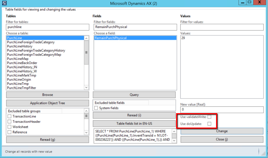This screenshot has width=268, height=158.
Task: Select PurchLineTmpFilter table row
Action: [45, 88]
